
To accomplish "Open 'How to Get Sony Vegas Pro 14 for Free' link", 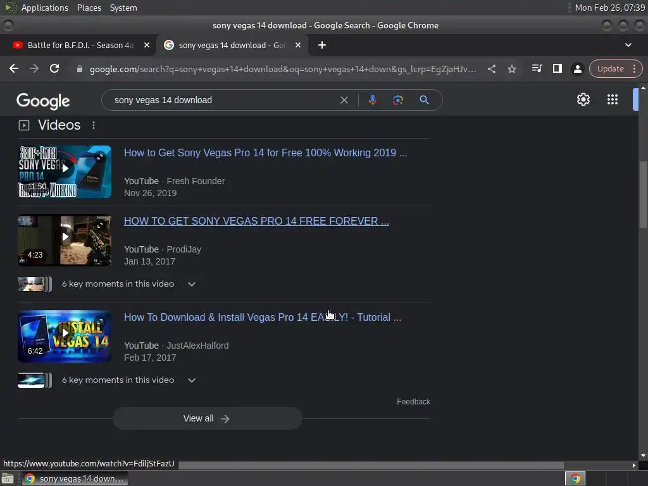I will click(x=265, y=153).
